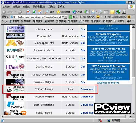The width and height of the screenshot is (136, 123).
Task: Open Favorites star toolbar button
Action: (63, 12)
